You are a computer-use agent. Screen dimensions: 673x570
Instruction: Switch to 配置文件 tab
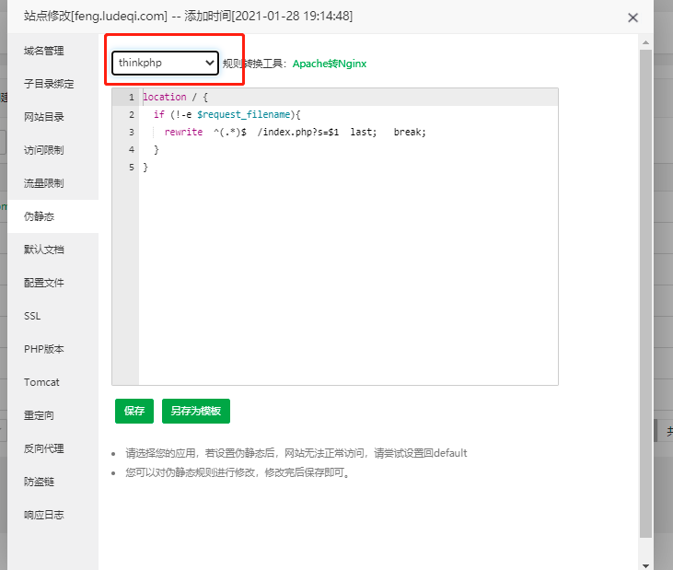pyautogui.click(x=44, y=283)
